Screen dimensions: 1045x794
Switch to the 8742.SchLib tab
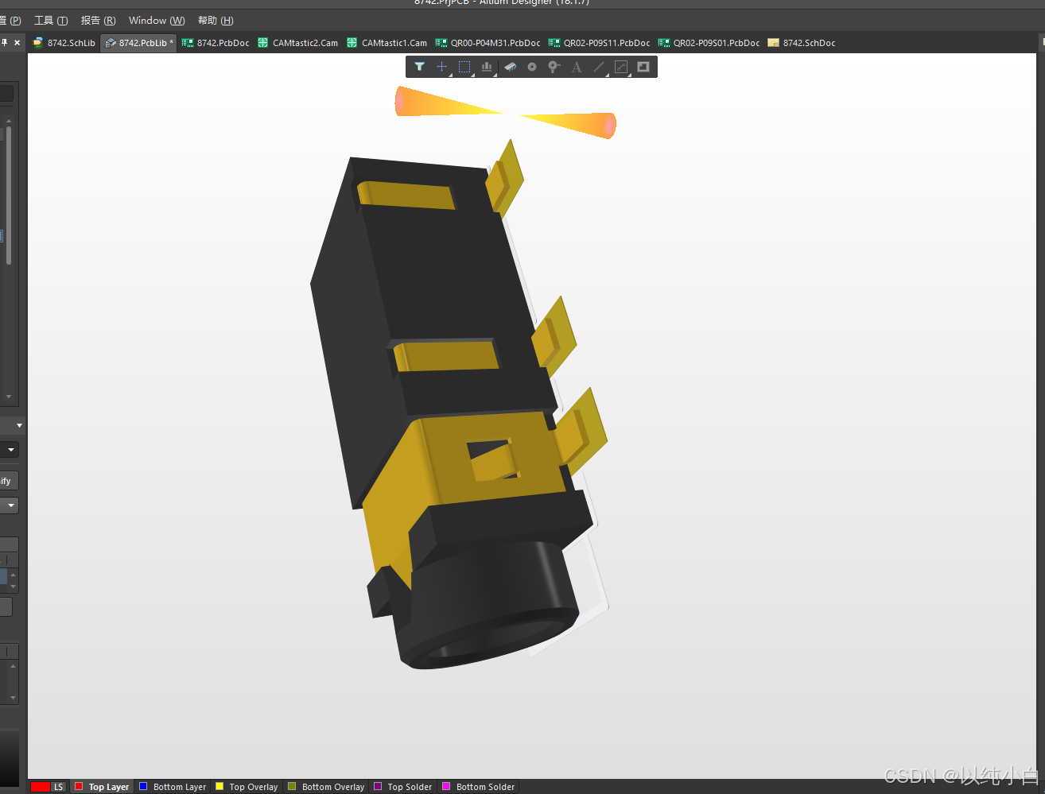tap(64, 43)
